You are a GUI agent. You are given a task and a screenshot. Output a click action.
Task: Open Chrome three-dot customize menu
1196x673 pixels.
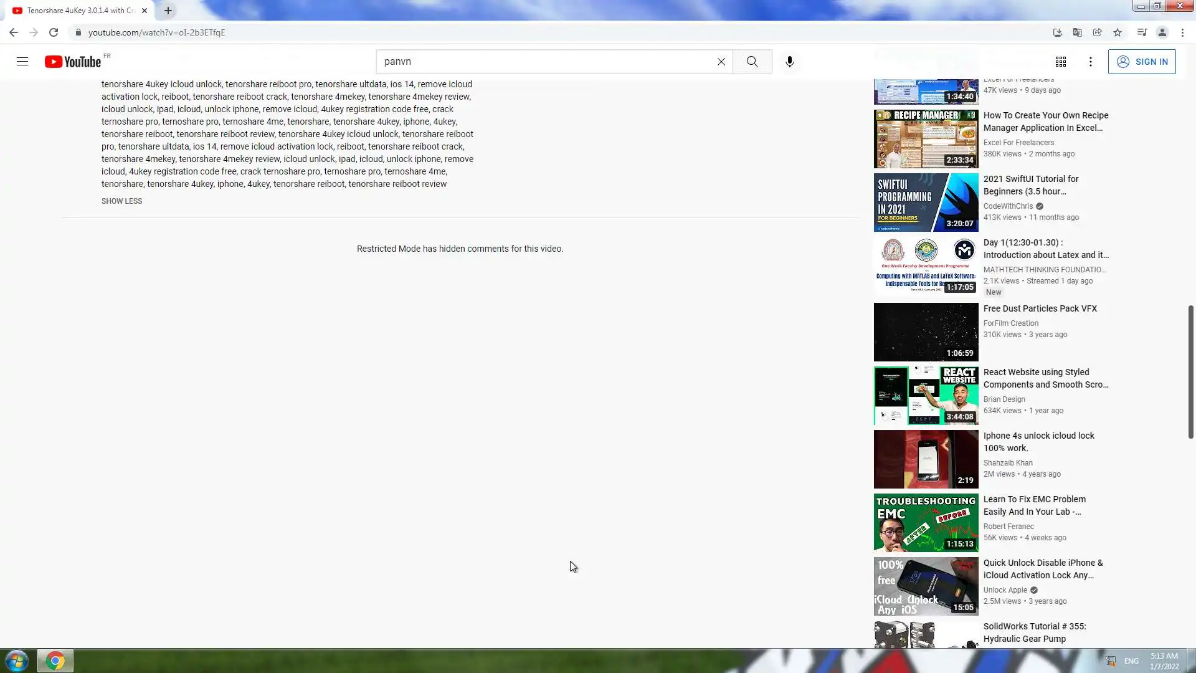(1182, 32)
